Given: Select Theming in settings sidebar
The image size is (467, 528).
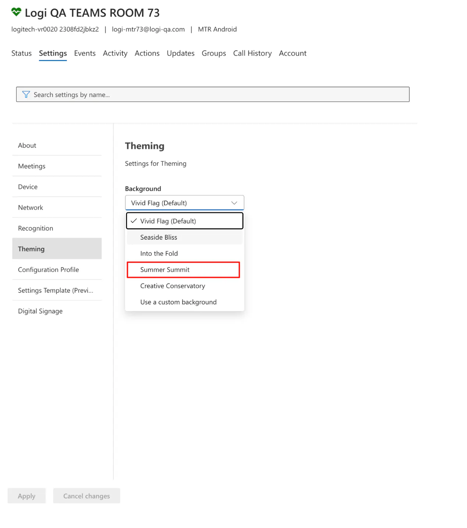Looking at the screenshot, I should tap(57, 249).
